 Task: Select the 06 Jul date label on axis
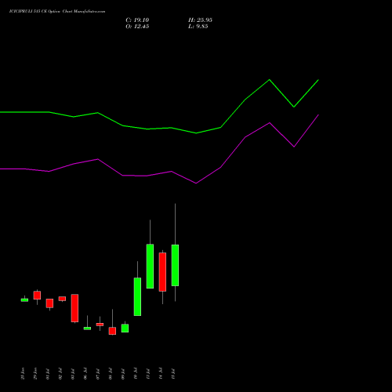[85, 373]
